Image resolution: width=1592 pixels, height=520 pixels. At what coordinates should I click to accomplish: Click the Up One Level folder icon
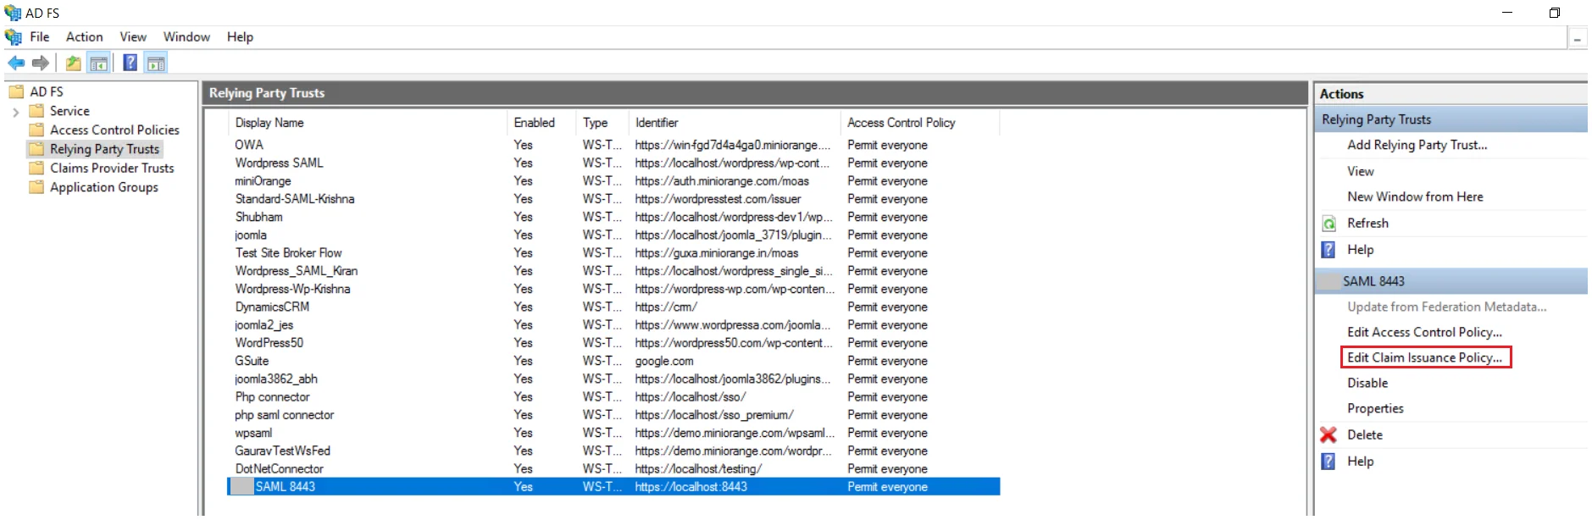74,63
